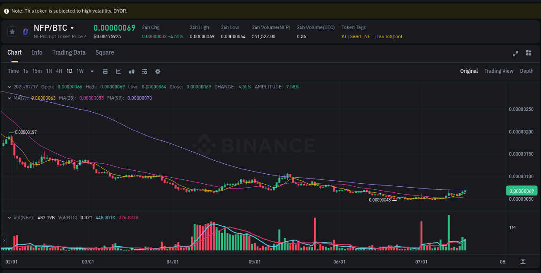This screenshot has width=541, height=273.
Task: Click the green current price label on axis
Action: pos(522,191)
